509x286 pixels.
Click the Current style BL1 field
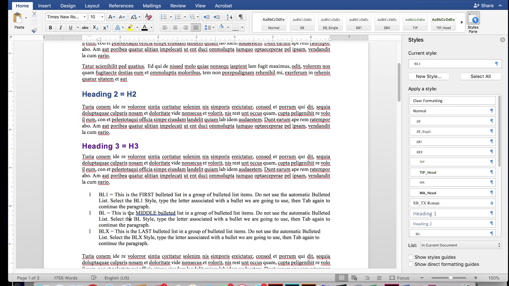coord(455,64)
